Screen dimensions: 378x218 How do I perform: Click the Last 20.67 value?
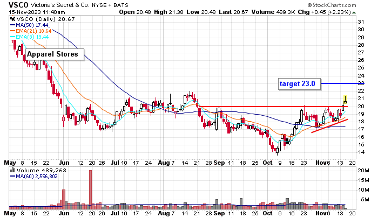(233, 12)
